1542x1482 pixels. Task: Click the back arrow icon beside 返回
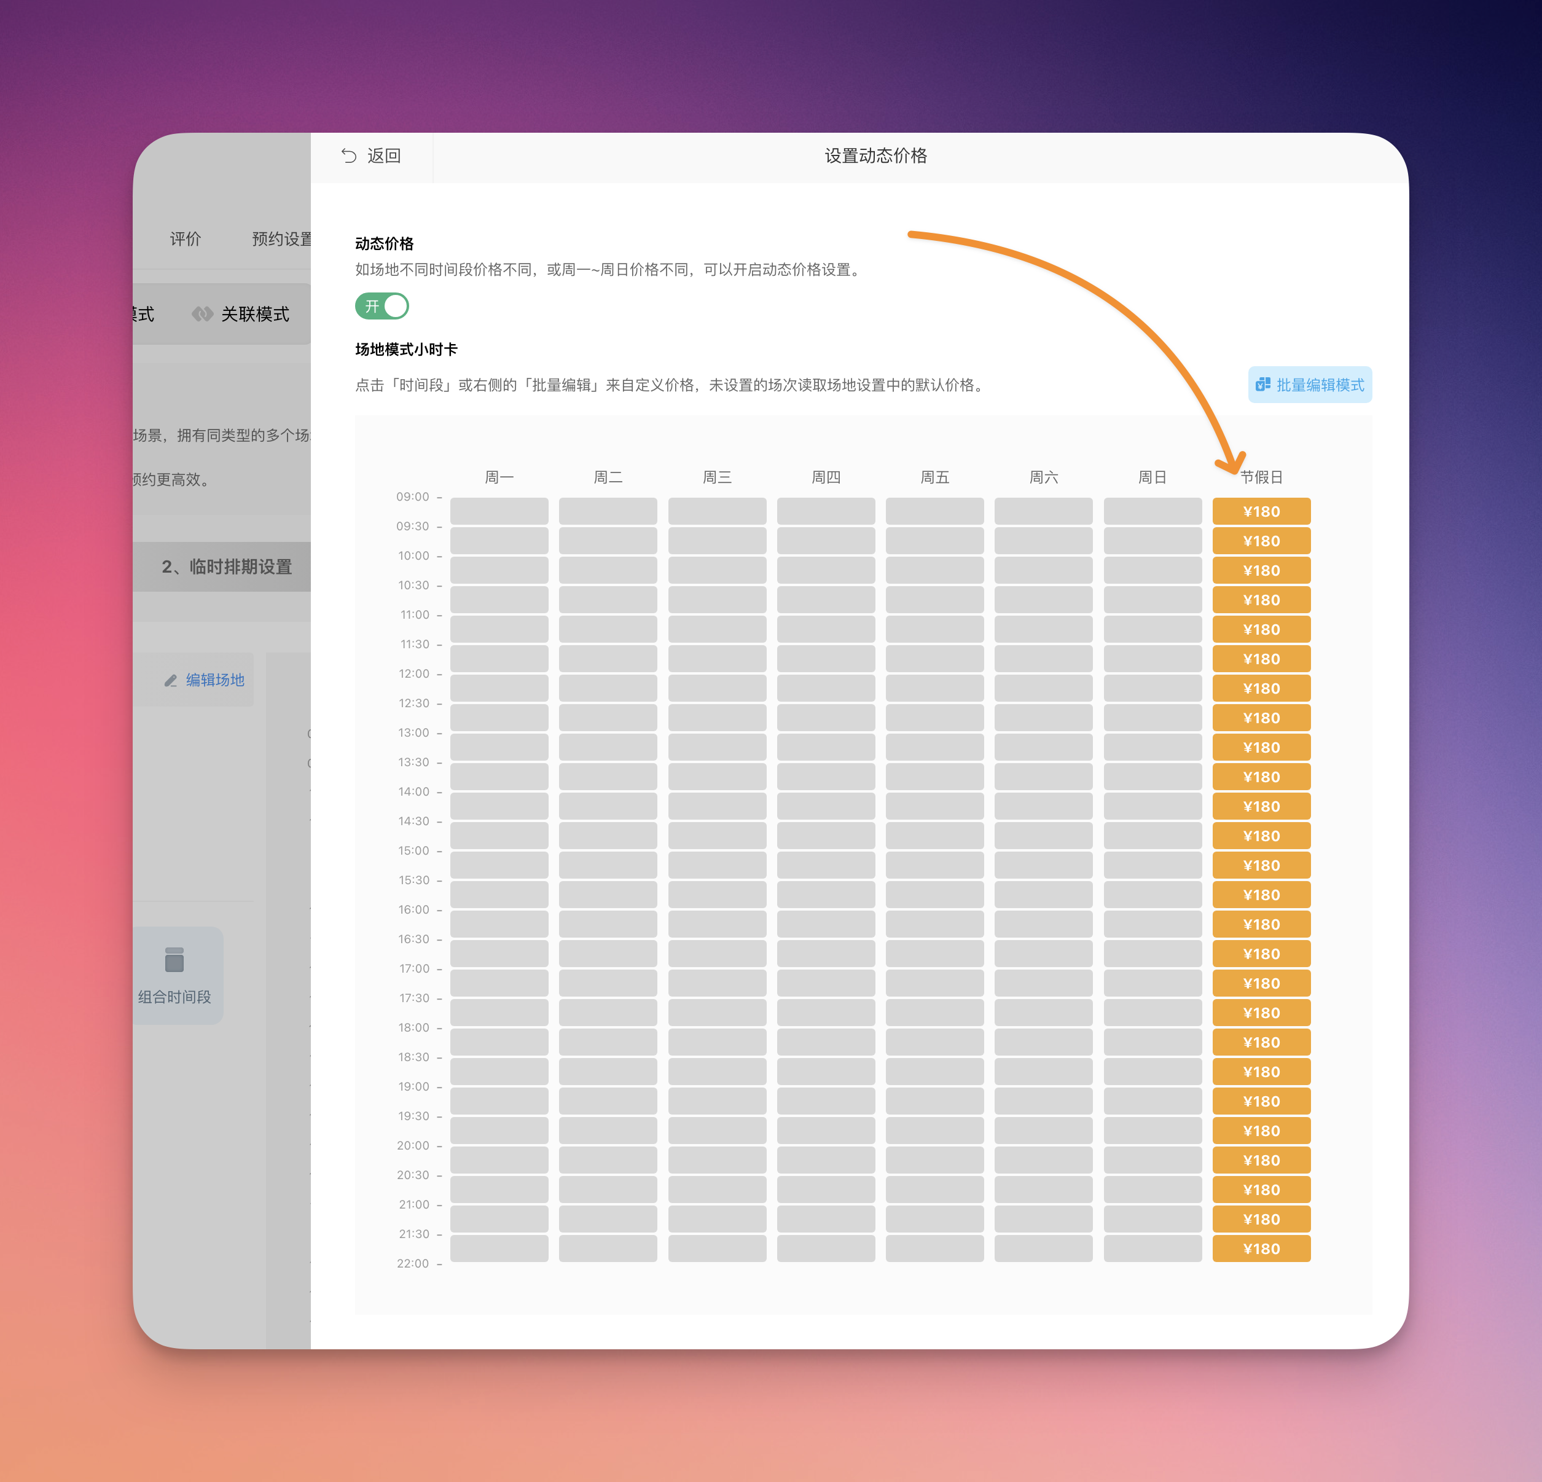pyautogui.click(x=348, y=156)
